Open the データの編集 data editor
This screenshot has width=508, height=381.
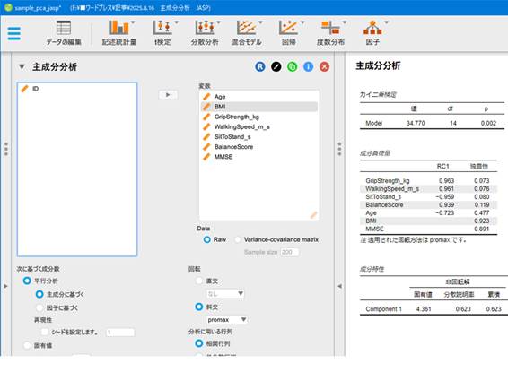pos(64,32)
